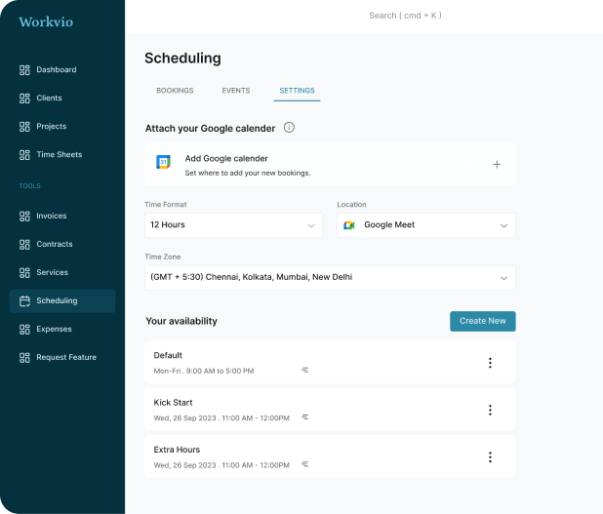Open the three-dot menu for Default availability
The height and width of the screenshot is (514, 603).
pyautogui.click(x=490, y=363)
